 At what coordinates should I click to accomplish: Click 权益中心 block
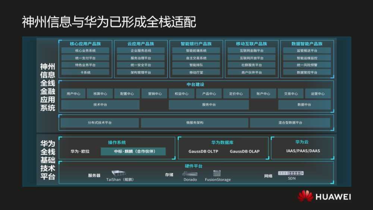(182, 94)
